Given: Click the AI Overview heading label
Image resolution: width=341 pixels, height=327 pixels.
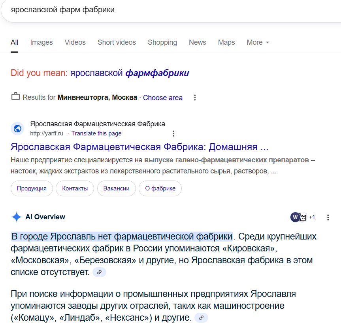Looking at the screenshot, I should coord(45,217).
